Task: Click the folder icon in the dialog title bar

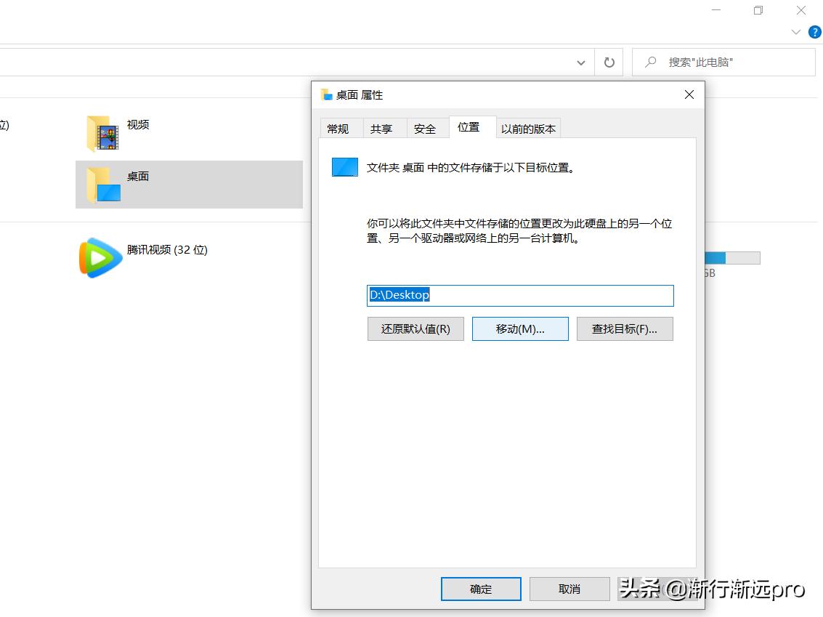Action: tap(327, 95)
